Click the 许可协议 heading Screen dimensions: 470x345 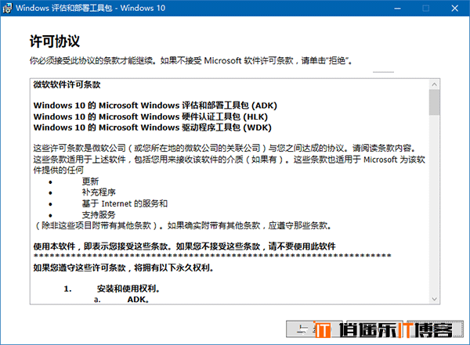(55, 41)
